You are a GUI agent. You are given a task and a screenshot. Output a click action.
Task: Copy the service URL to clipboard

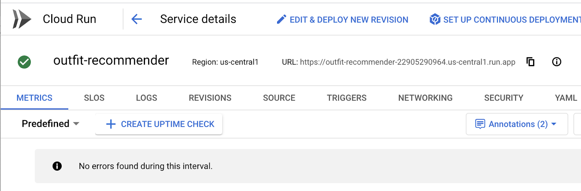click(x=531, y=62)
